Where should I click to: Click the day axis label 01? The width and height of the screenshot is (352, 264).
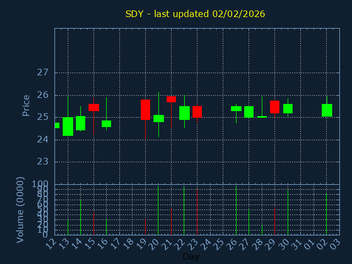coord(310,244)
